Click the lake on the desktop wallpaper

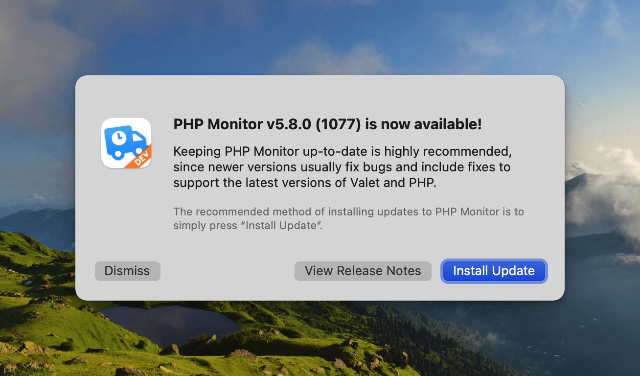166,323
